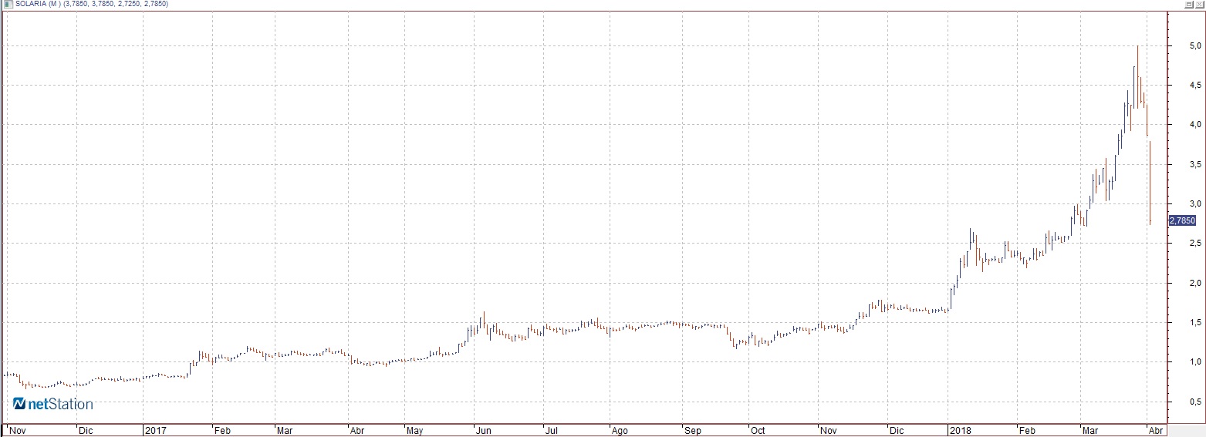1206x437 pixels.
Task: Close the SOLARIA chart window
Action: [1200, 5]
